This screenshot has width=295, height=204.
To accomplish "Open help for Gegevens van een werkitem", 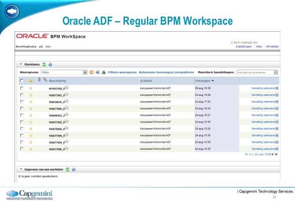I will [74, 170].
